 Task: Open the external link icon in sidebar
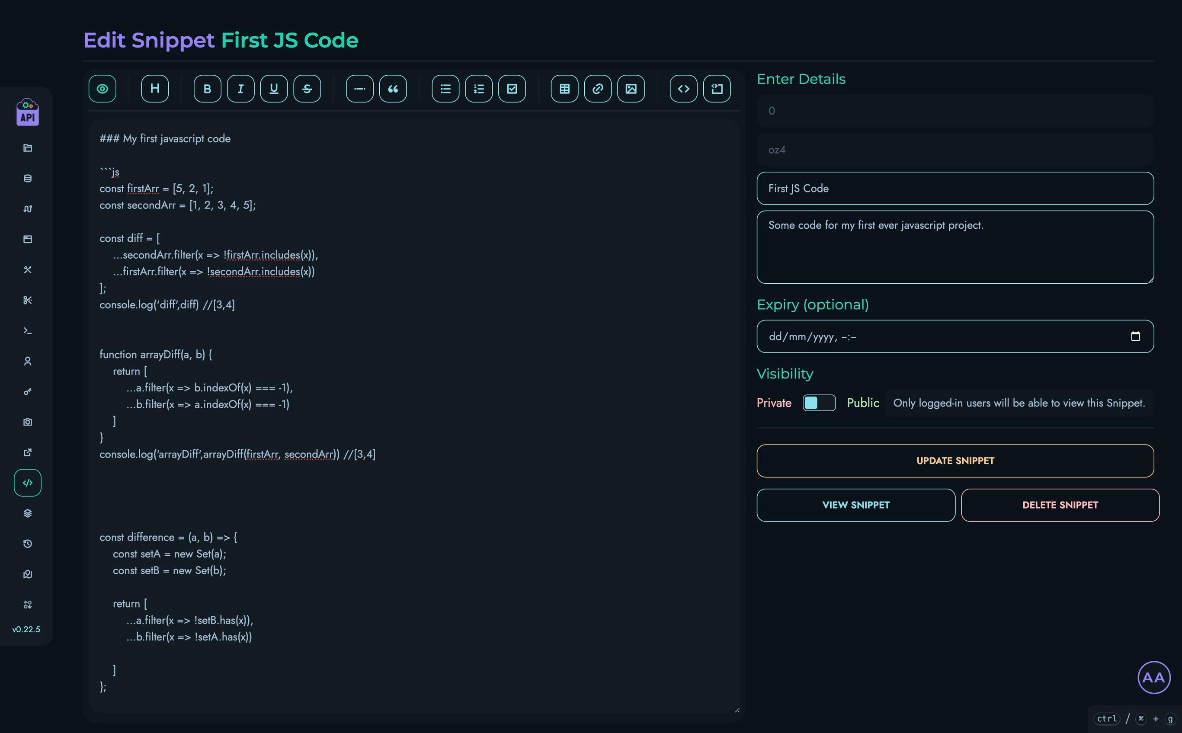[x=28, y=452]
